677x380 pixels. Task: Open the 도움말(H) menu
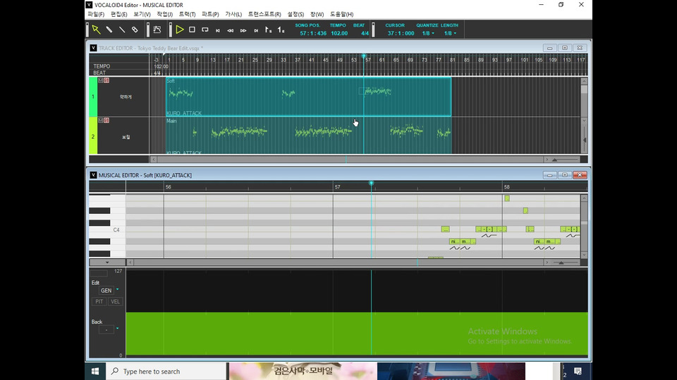341,14
